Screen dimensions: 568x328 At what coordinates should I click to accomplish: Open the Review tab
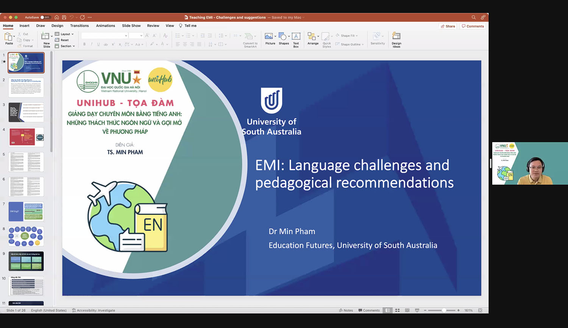(x=153, y=26)
